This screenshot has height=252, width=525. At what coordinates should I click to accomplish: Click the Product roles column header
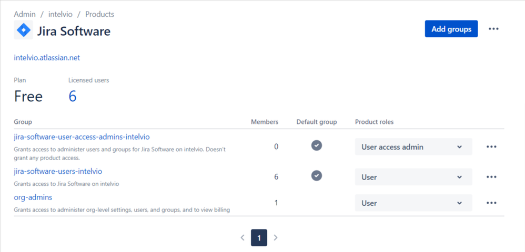tap(375, 122)
